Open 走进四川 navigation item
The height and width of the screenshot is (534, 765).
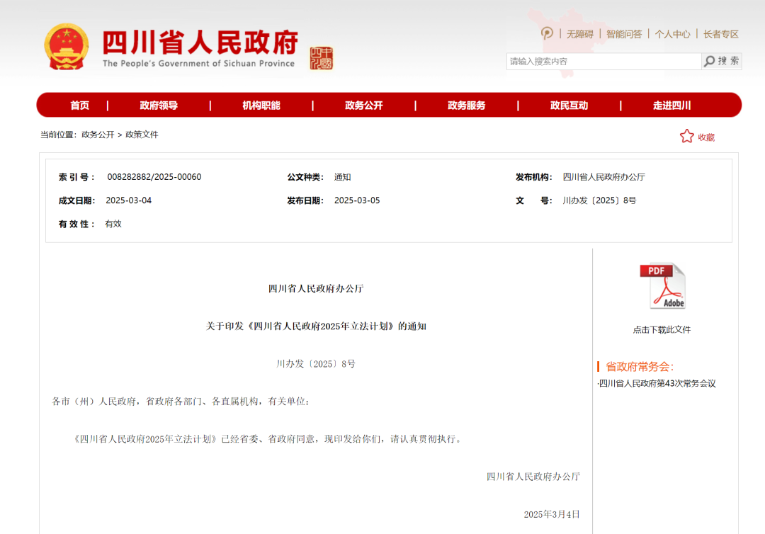[x=671, y=106]
